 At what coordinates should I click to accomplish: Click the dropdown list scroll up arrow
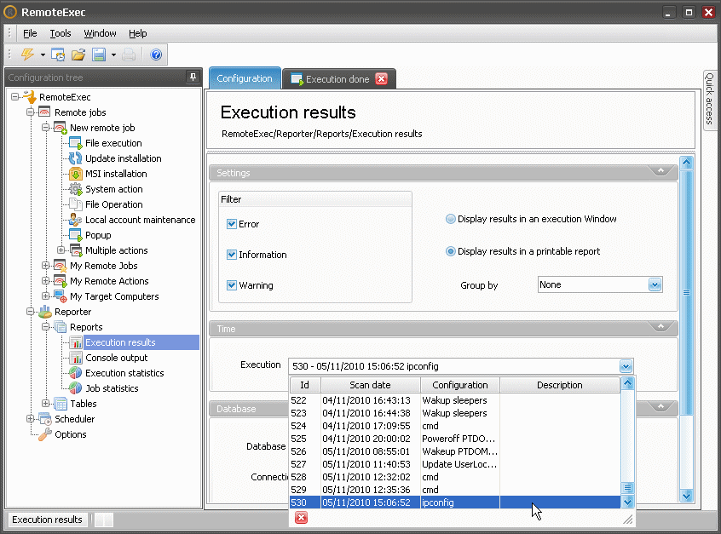627,384
